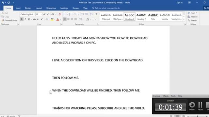
Task: Click the Copy icon
Action: pyautogui.click(x=3, y=17)
